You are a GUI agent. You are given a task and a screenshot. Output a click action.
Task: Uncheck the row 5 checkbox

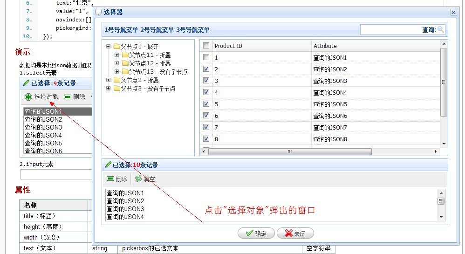(x=206, y=104)
